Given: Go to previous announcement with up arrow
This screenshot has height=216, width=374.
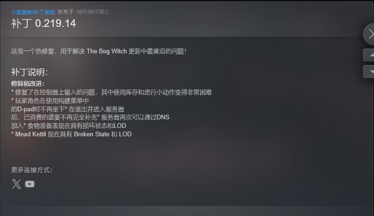Looking at the screenshot, I should click(x=369, y=55).
